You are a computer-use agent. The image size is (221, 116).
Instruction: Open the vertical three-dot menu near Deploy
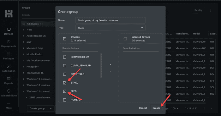pos(211,10)
